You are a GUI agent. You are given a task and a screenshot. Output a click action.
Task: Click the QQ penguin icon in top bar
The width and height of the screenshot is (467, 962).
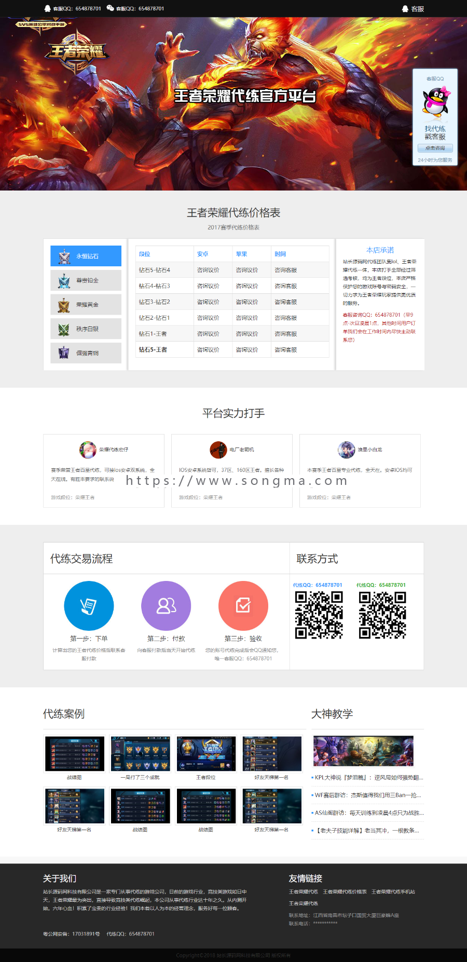click(47, 8)
